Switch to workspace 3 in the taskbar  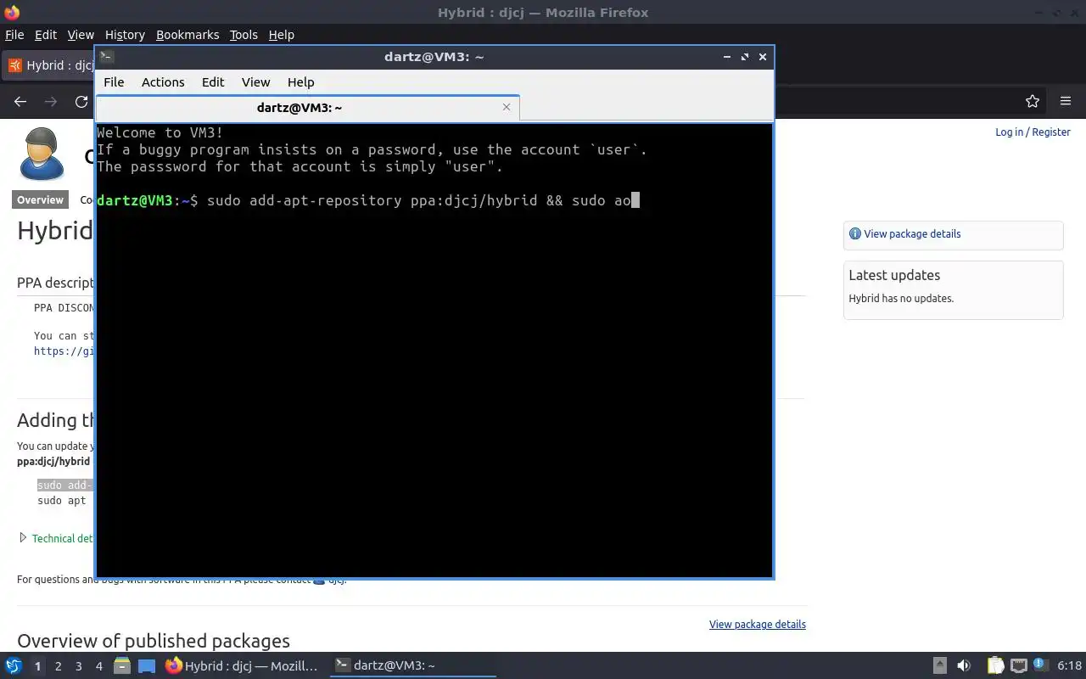78,666
